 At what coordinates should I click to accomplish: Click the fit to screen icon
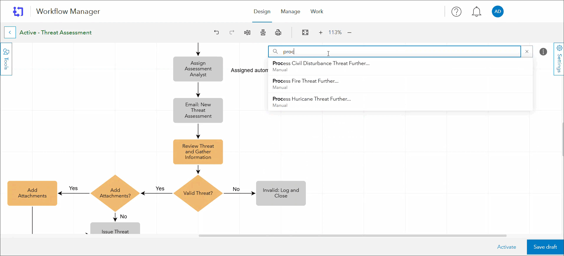(x=305, y=32)
